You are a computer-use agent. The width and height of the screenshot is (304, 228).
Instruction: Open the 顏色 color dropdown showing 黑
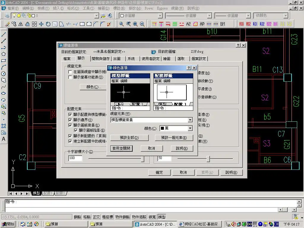tap(190, 128)
